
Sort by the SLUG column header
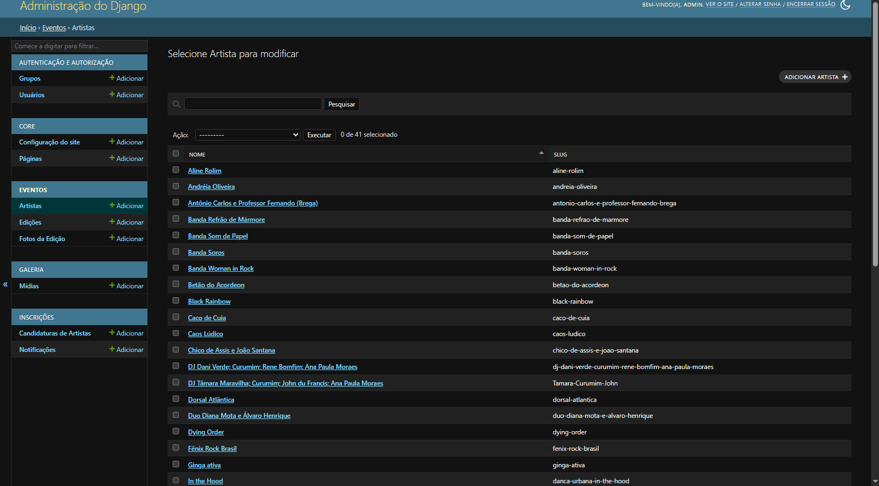560,154
